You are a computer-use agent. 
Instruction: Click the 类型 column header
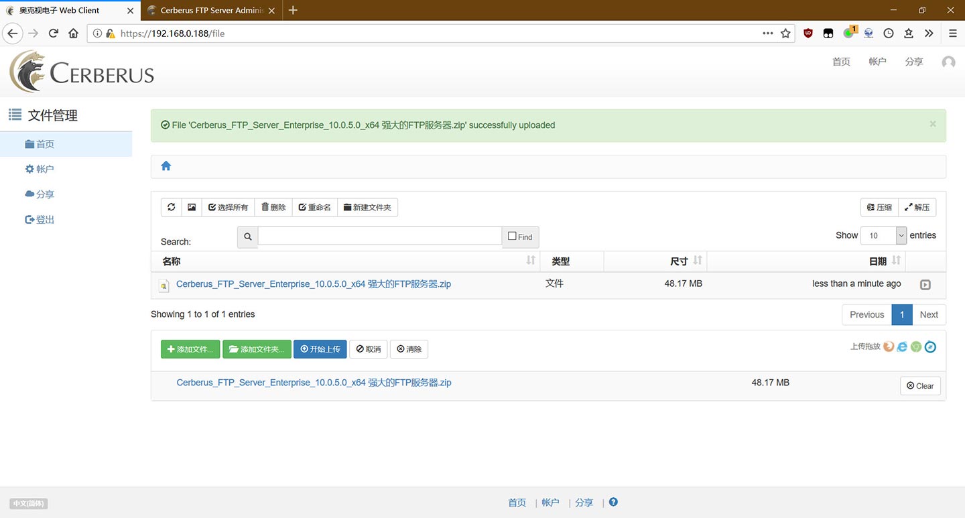[573, 261]
